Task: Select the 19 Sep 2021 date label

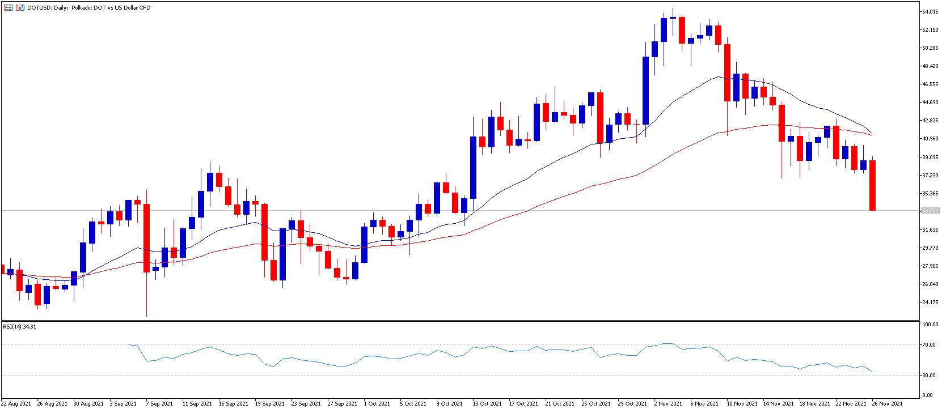Action: (269, 404)
